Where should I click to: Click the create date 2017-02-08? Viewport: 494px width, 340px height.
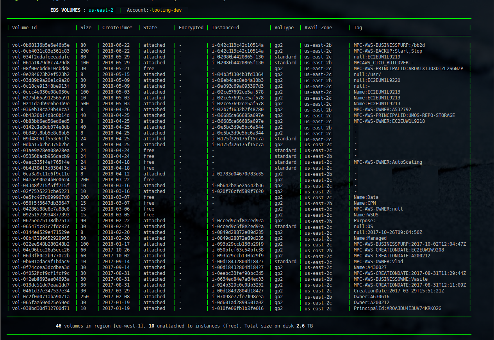(116, 297)
